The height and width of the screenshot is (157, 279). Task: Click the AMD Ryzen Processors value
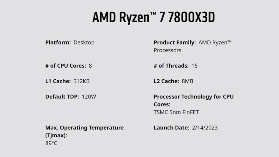point(193,46)
